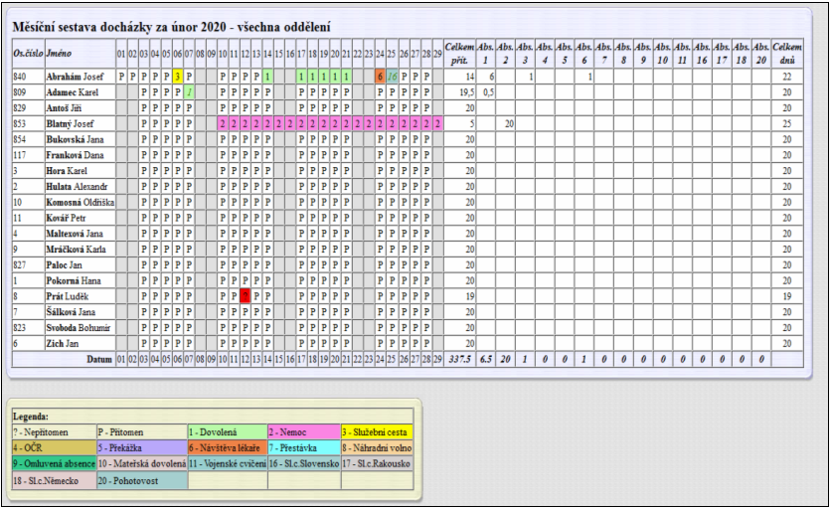Click the yellow Služební cesta cell for Abrahám Josef

(x=178, y=77)
